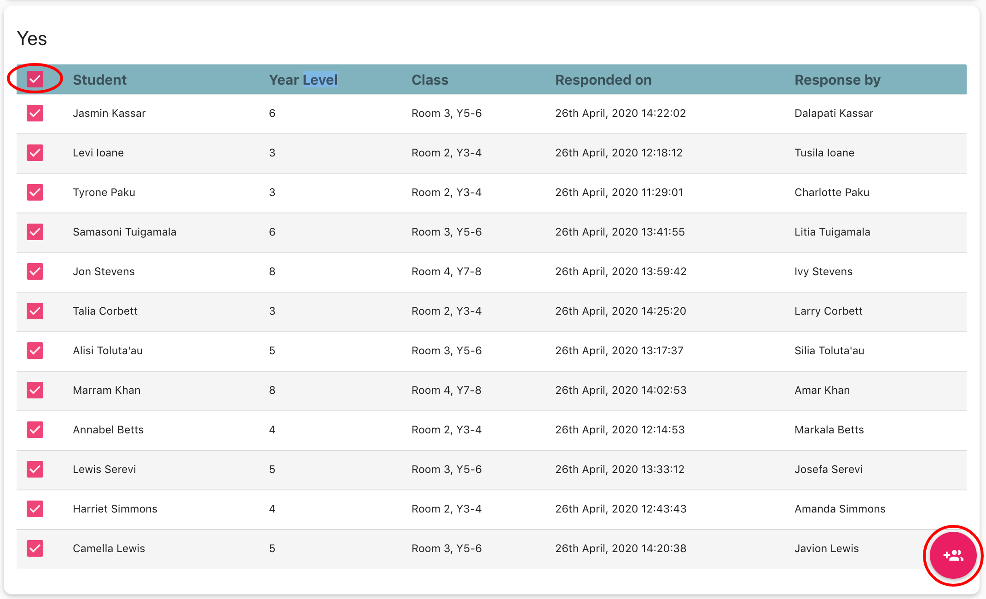Deselect Tyrone Paku's checkbox
The image size is (986, 599).
tap(35, 192)
